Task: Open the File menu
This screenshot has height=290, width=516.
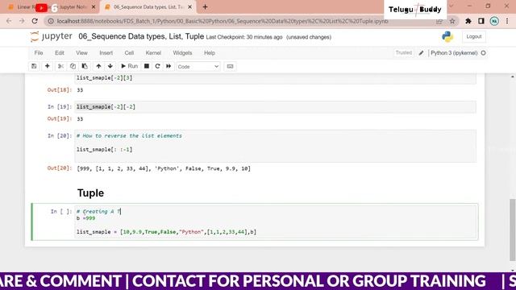Action: (x=39, y=53)
